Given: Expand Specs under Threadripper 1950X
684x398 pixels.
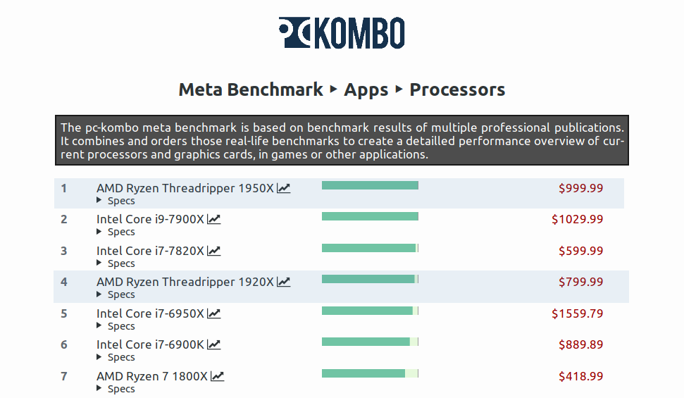Looking at the screenshot, I should coord(116,201).
